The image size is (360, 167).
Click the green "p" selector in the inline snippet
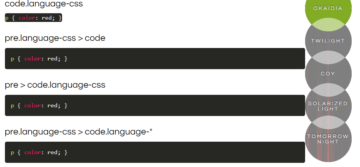click(7, 18)
